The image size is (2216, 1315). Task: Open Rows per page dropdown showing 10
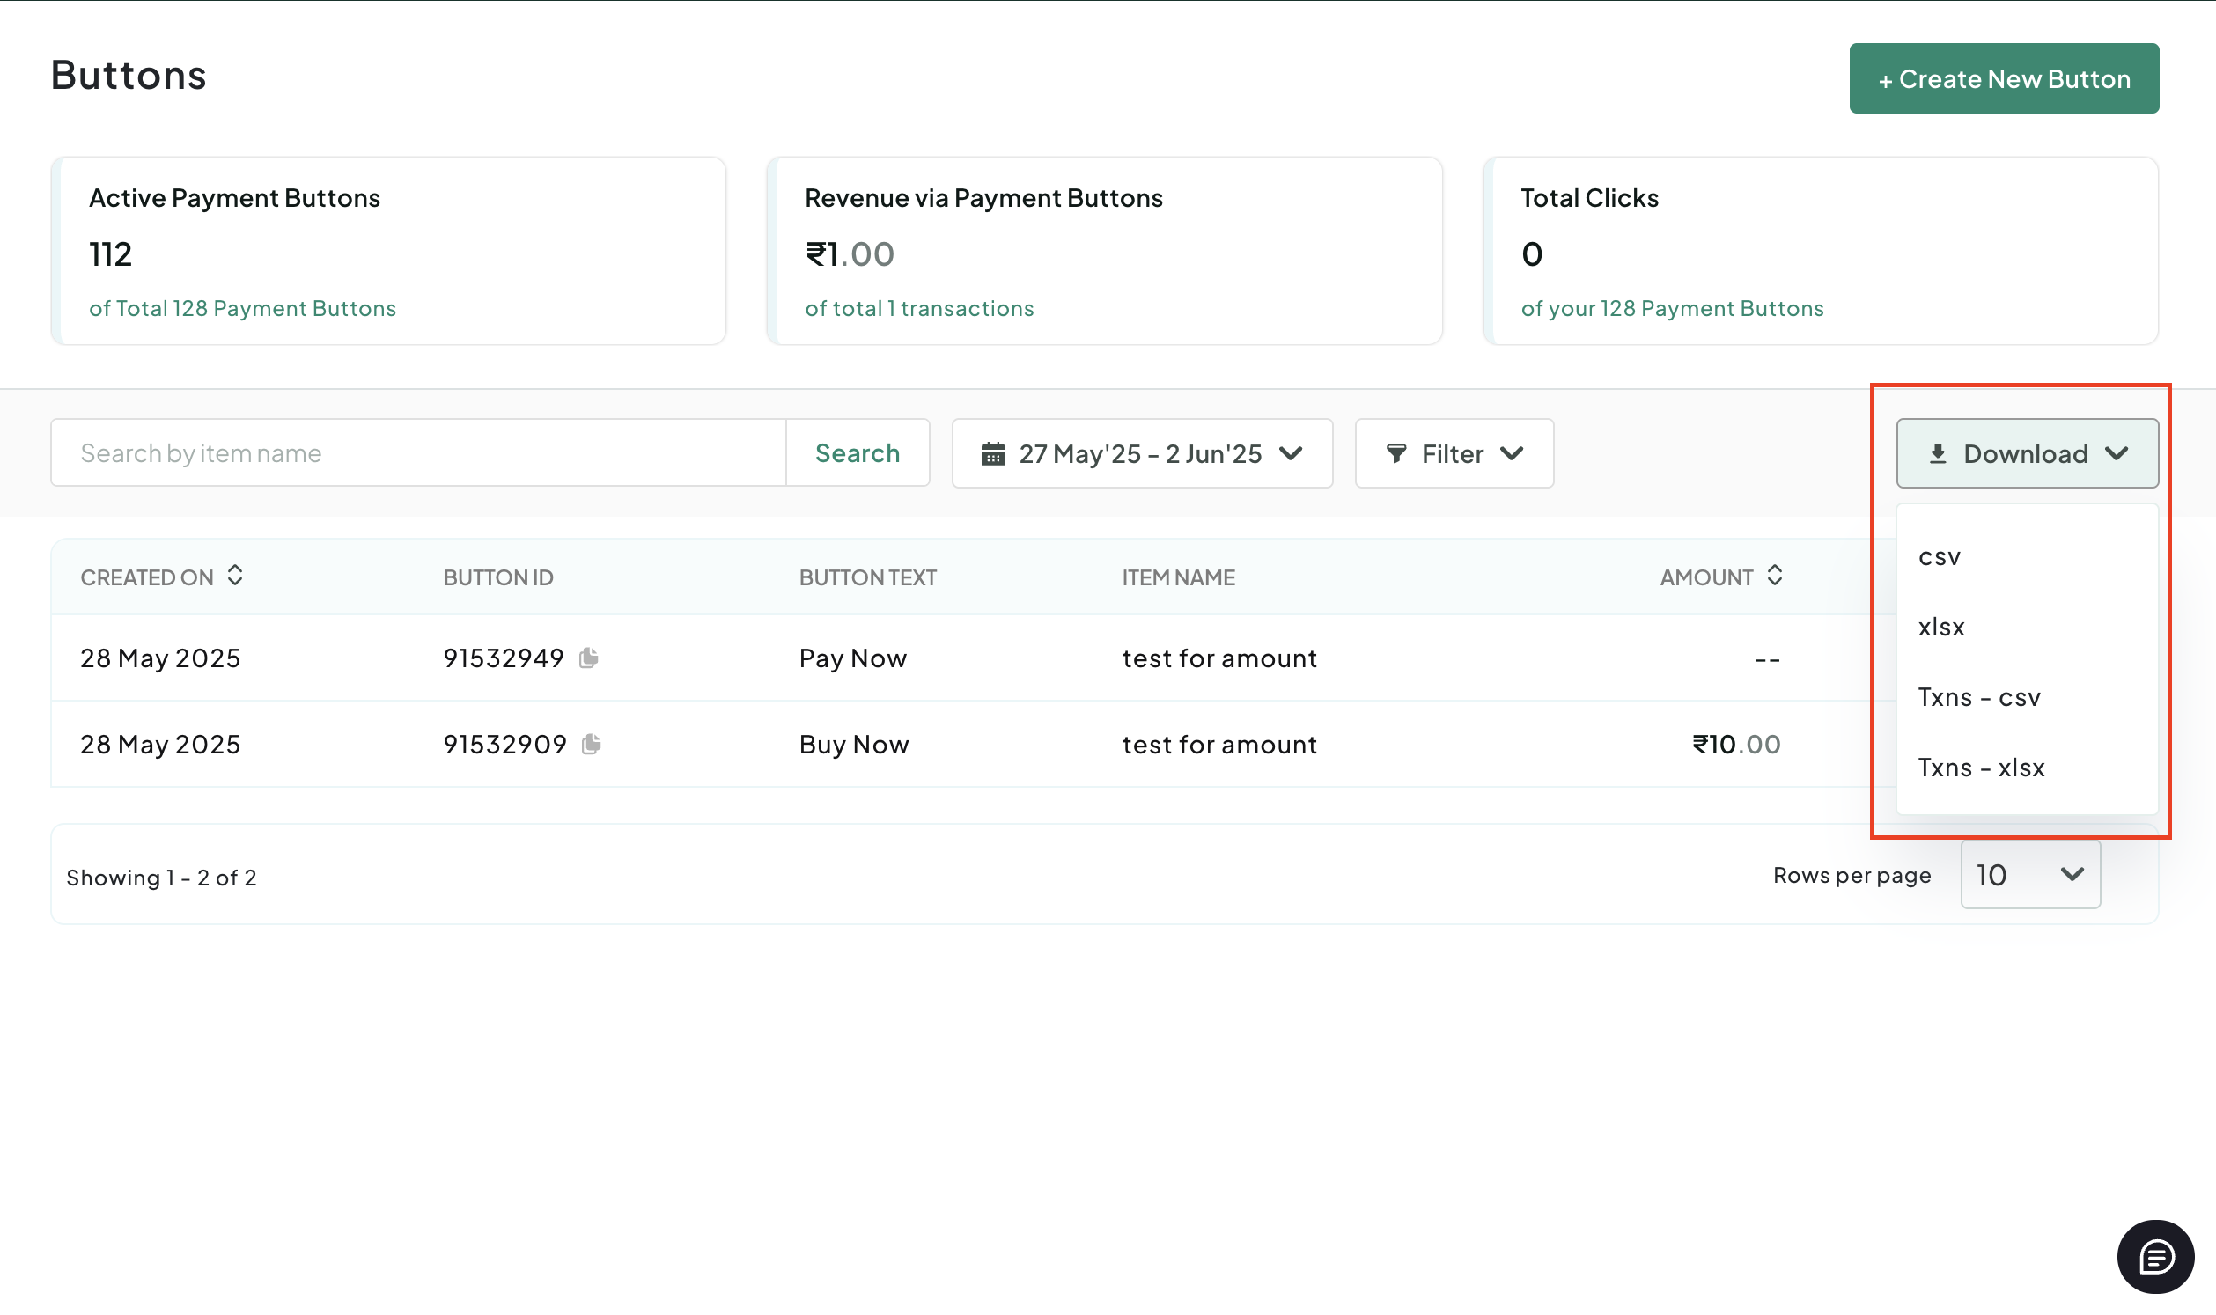pyautogui.click(x=2030, y=875)
